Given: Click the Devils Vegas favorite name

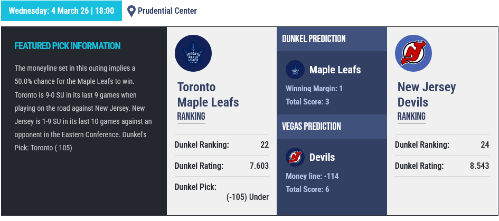Looking at the screenshot, I should 322,157.
